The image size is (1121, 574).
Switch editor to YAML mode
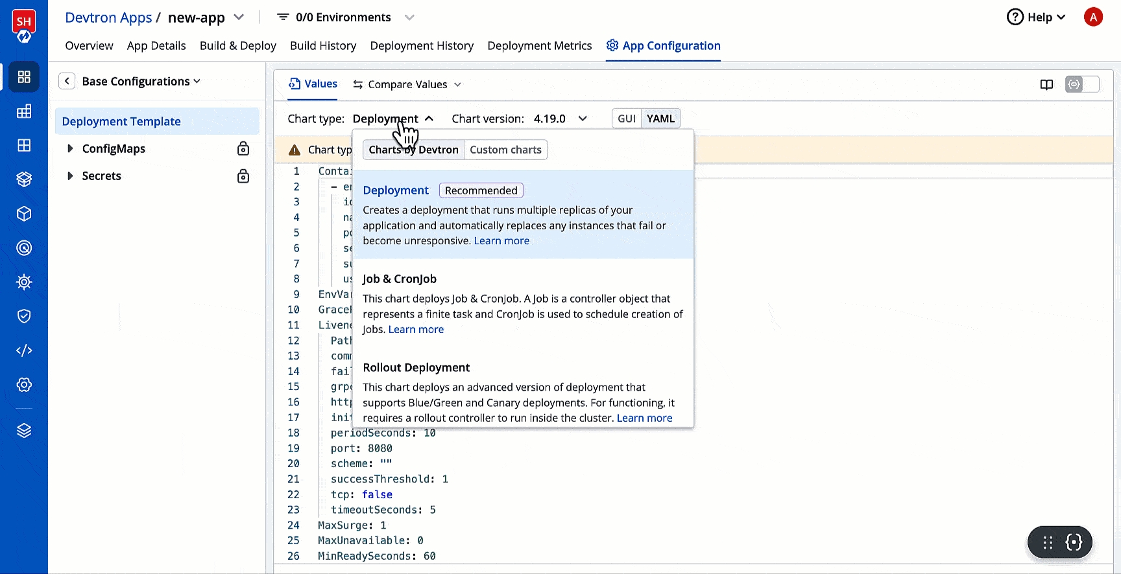[x=660, y=119]
